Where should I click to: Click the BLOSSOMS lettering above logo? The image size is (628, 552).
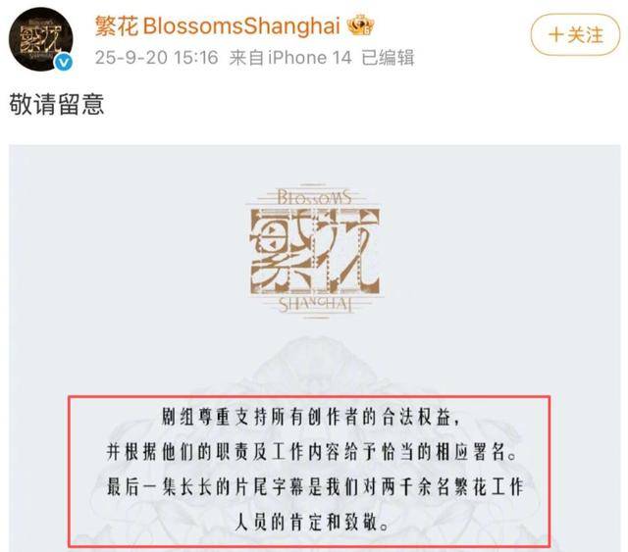click(x=314, y=198)
